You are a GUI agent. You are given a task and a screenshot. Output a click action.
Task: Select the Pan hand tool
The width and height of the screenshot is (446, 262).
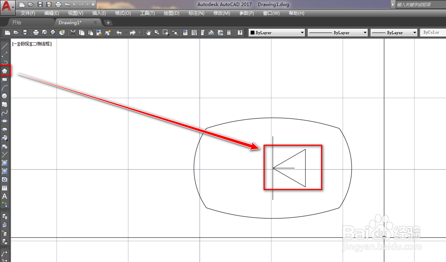[148, 33]
